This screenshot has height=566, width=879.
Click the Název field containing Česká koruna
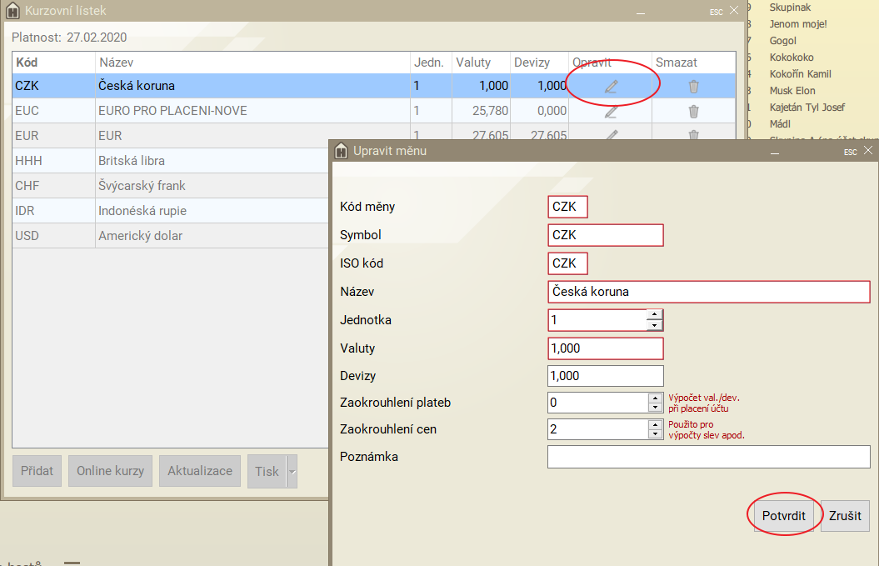(x=708, y=292)
